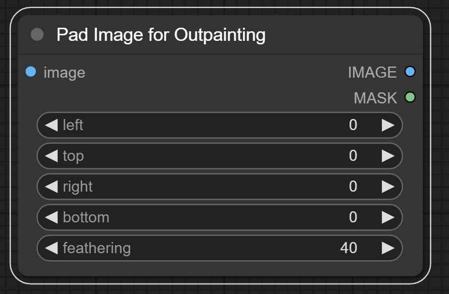Collapse node using the gray title dot
This screenshot has width=449, height=294.
click(37, 35)
